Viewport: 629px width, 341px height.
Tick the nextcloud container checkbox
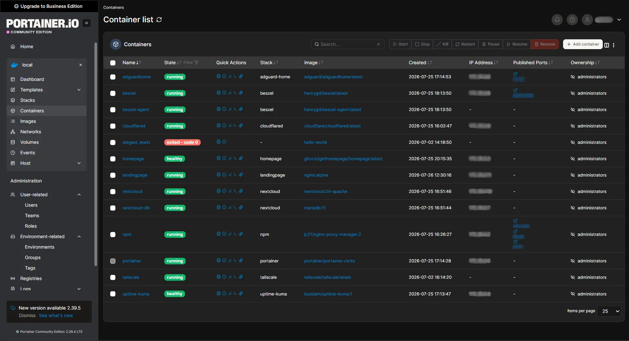click(113, 192)
